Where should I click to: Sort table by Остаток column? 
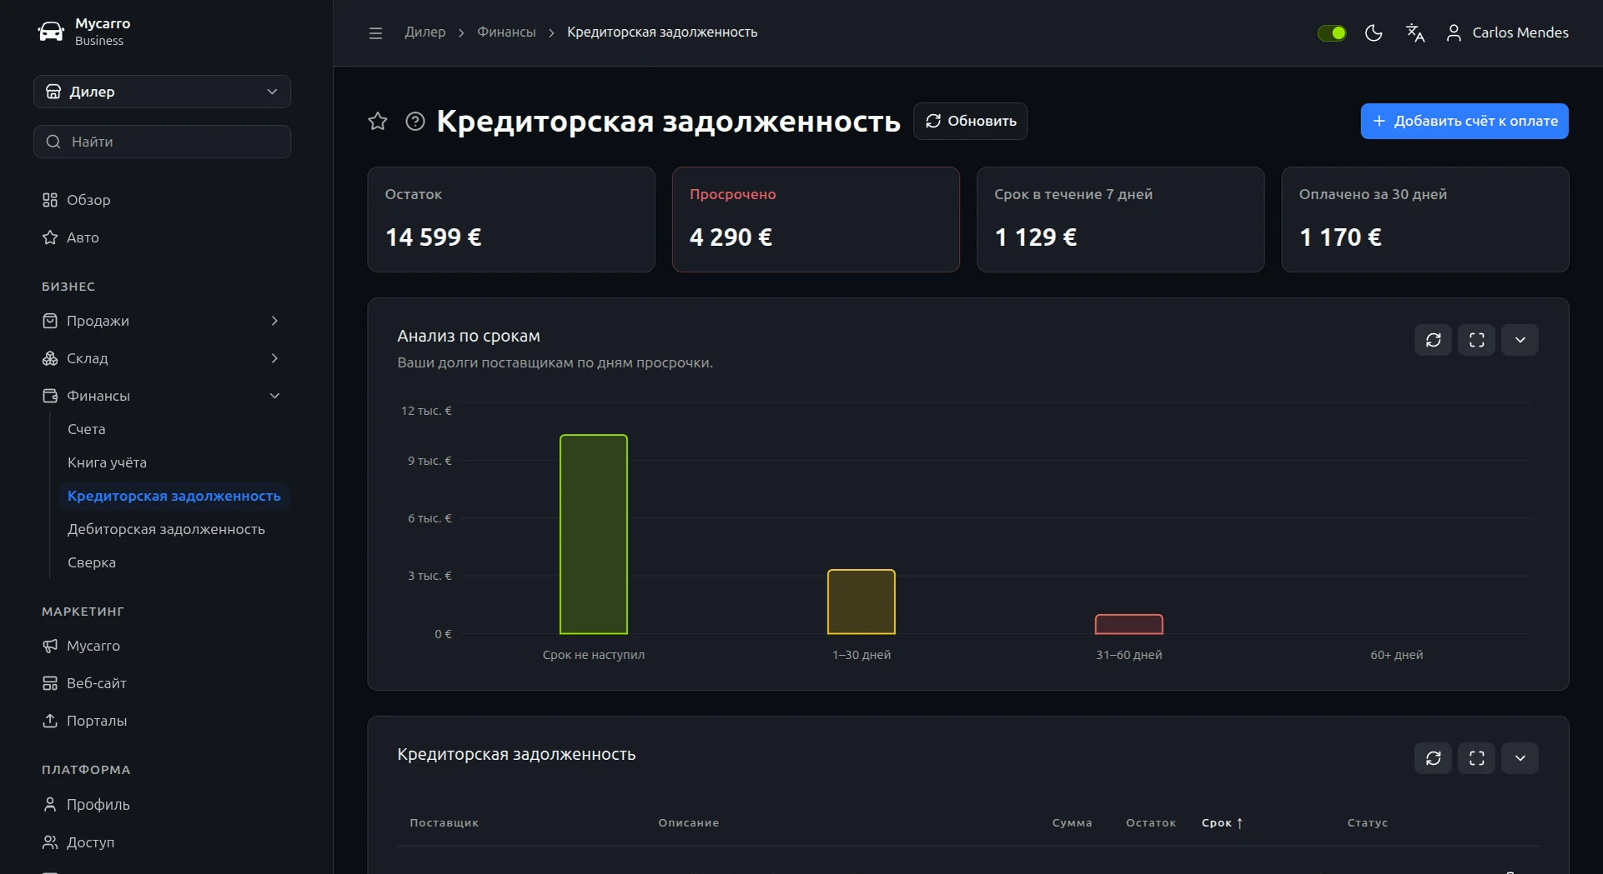tap(1150, 823)
